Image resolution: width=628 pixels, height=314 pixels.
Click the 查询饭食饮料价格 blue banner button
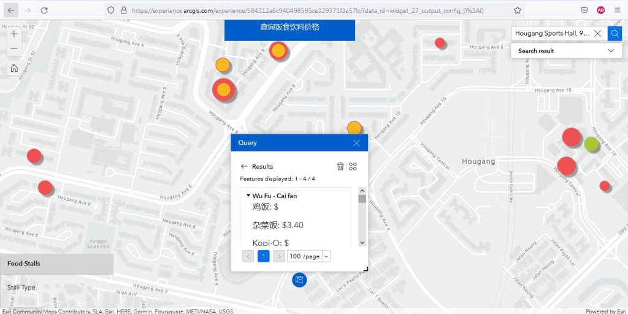click(289, 29)
